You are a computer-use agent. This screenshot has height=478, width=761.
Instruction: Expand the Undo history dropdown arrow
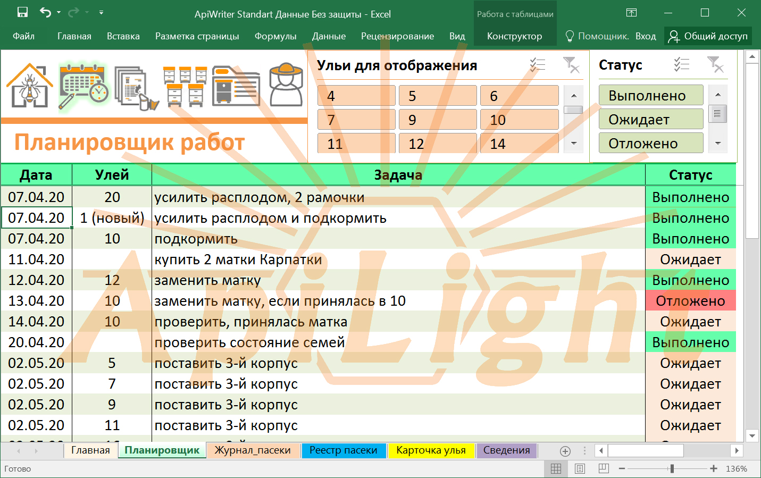[58, 12]
